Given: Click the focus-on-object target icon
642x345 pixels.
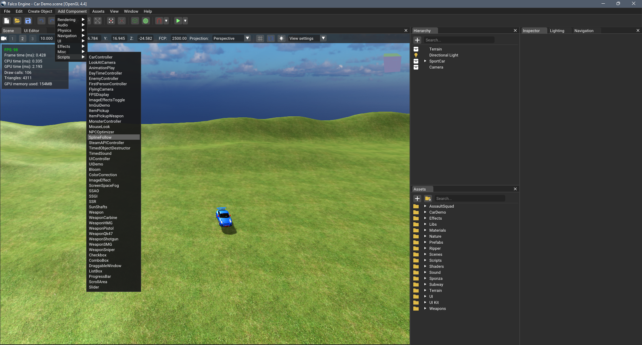Looking at the screenshot, I should (111, 21).
